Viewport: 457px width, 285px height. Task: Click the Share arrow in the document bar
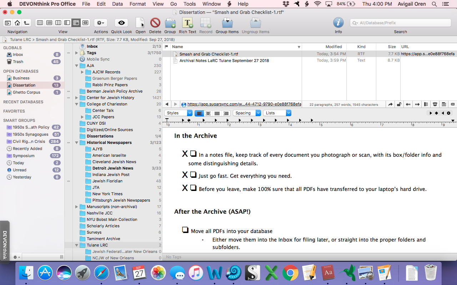pos(390,104)
